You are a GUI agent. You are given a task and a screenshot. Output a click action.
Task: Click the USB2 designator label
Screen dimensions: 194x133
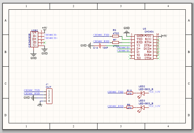click(x=34, y=30)
